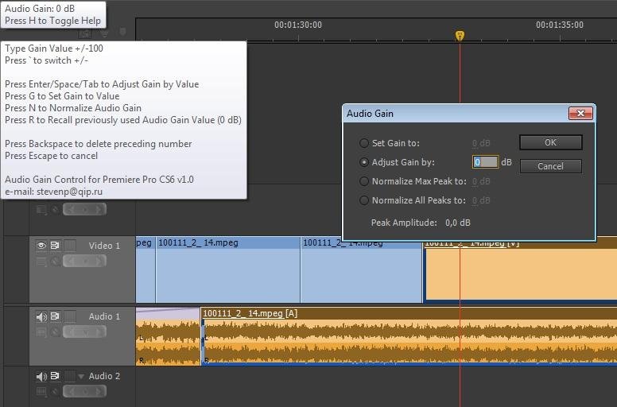Toggle sync lock on Audio 2 track
This screenshot has width=617, height=407.
[56, 376]
